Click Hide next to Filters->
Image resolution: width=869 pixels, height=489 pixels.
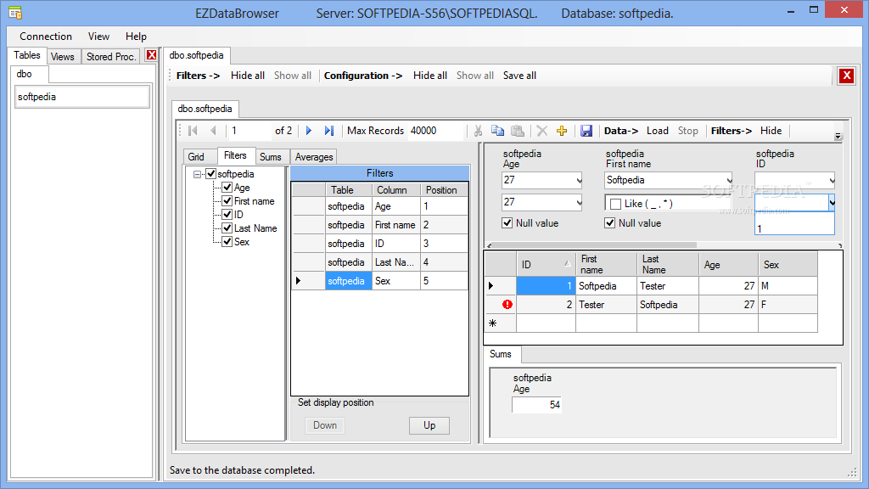[771, 131]
